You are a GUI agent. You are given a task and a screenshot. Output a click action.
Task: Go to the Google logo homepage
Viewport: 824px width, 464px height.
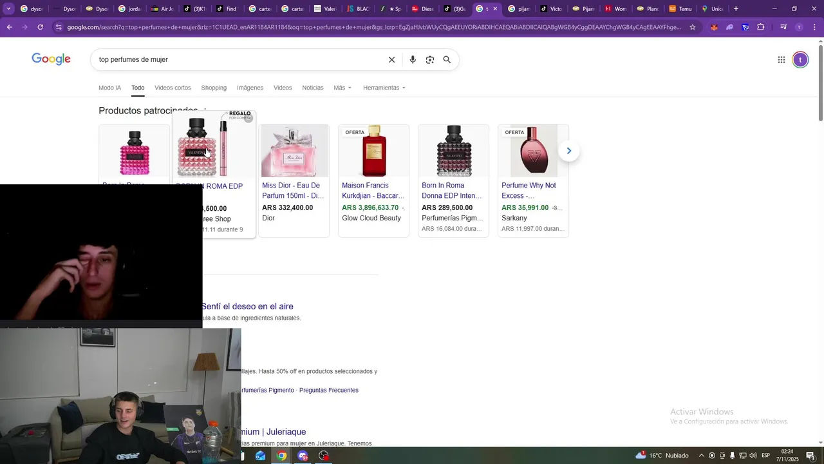coord(51,59)
